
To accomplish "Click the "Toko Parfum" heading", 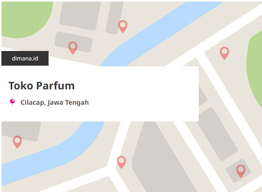I will pos(42,86).
